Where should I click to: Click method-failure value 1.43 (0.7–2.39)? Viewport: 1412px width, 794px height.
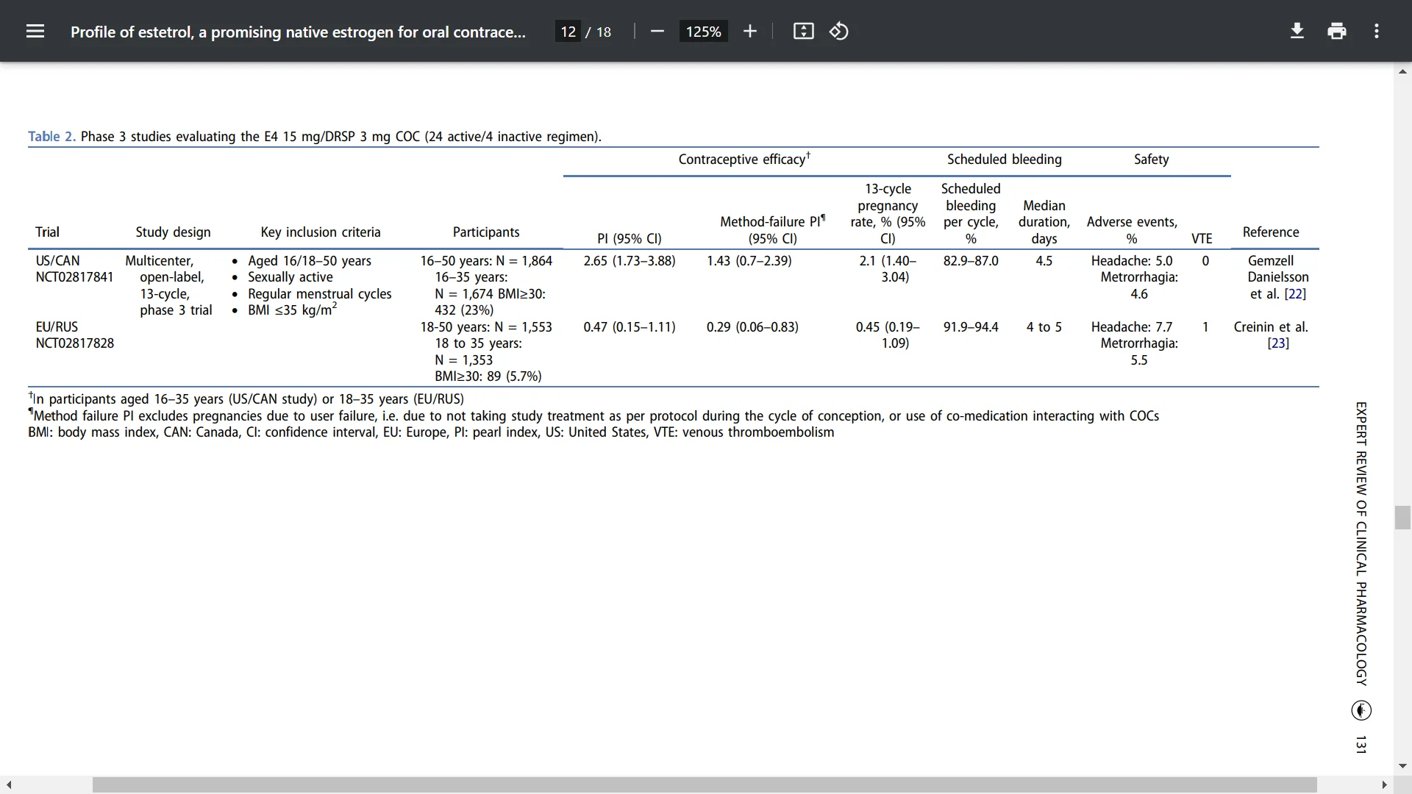coord(749,261)
